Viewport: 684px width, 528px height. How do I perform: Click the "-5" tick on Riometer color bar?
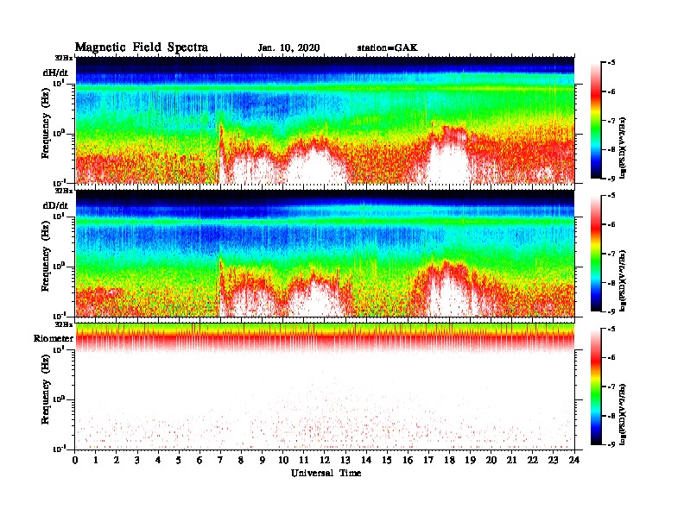click(611, 329)
